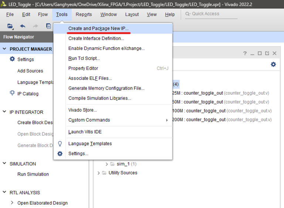Close the open Tools menu
Screen dimensions: 284x208
pyautogui.click(x=62, y=14)
